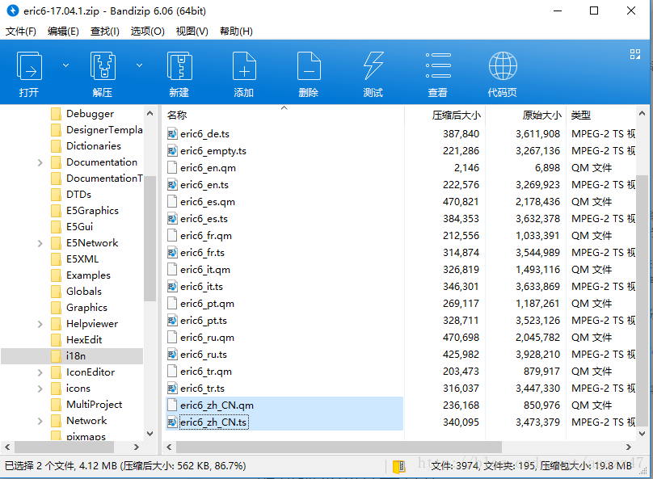The width and height of the screenshot is (653, 479).
Task: Select the Helpviewer folder in tree
Action: point(91,324)
